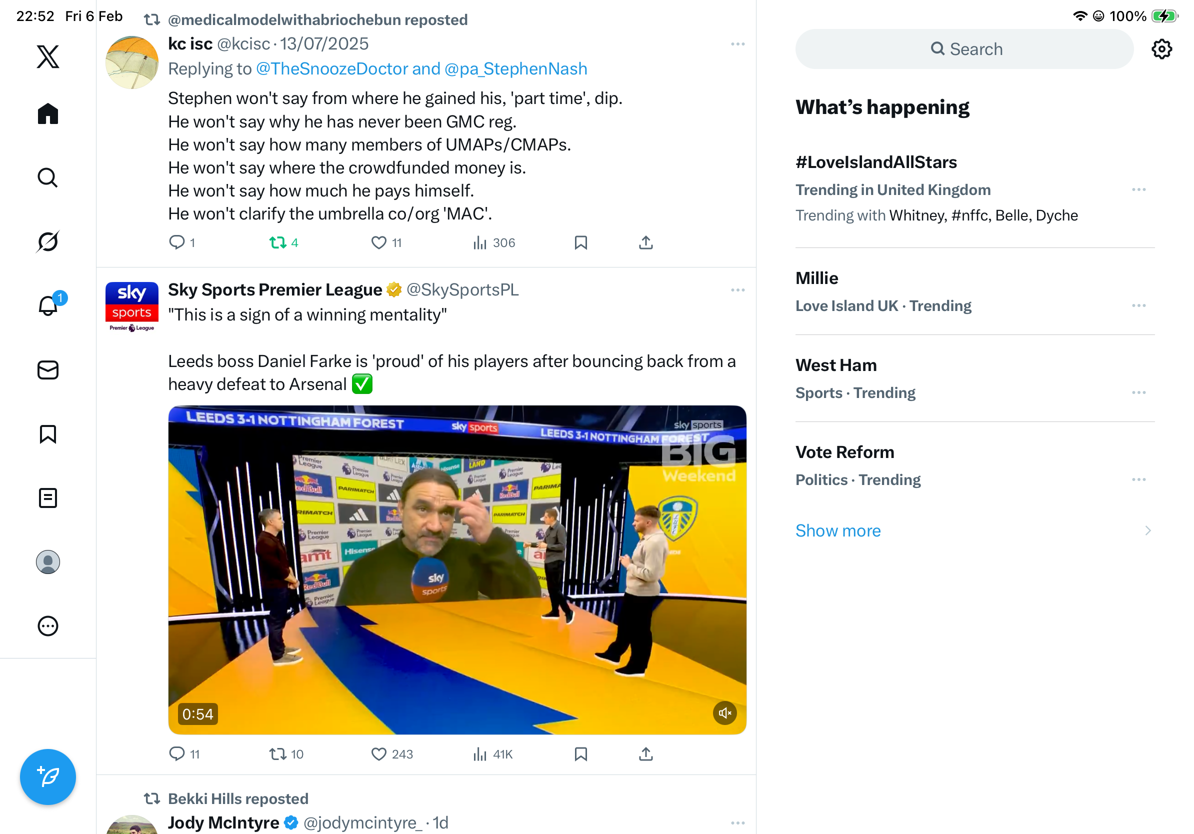Open search settings gear icon
This screenshot has width=1194, height=834.
pyautogui.click(x=1161, y=49)
